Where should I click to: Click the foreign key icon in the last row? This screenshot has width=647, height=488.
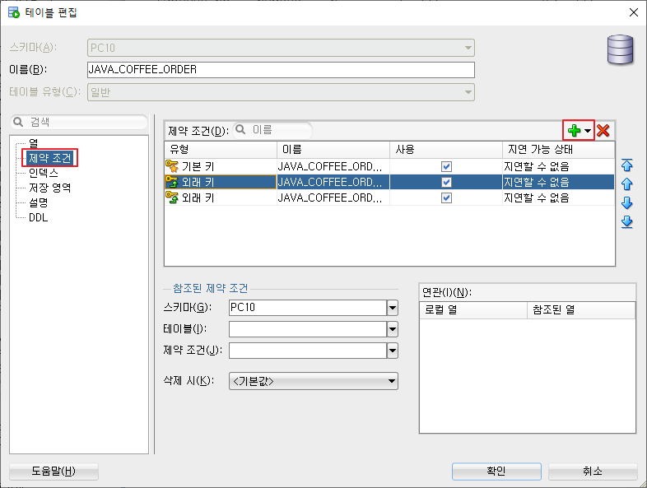tap(172, 198)
